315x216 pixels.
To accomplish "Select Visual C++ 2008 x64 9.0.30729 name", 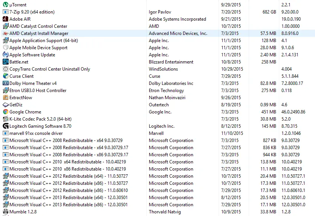I will (66, 140).
